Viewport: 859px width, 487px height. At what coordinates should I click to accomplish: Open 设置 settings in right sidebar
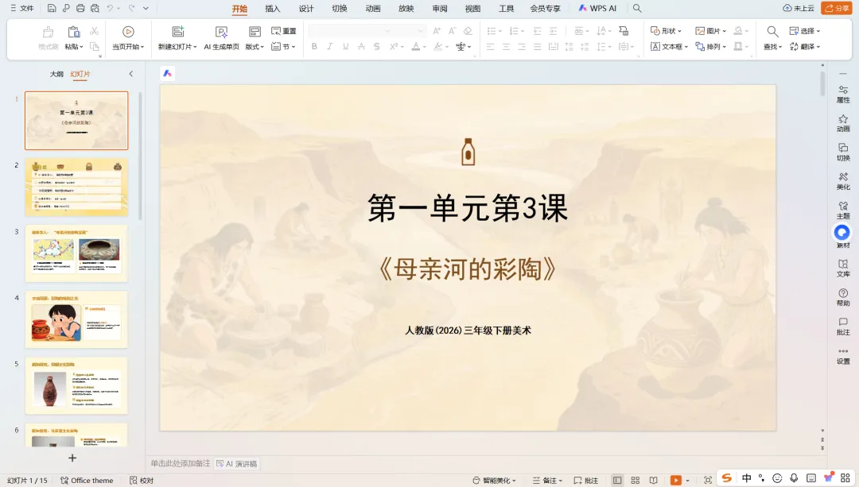click(x=843, y=356)
